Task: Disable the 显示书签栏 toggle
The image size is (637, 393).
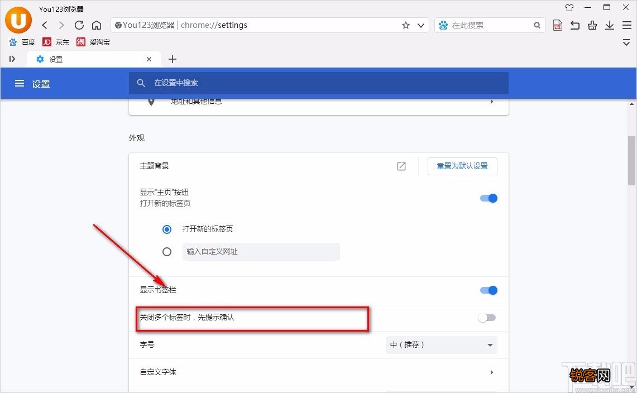Action: tap(488, 290)
